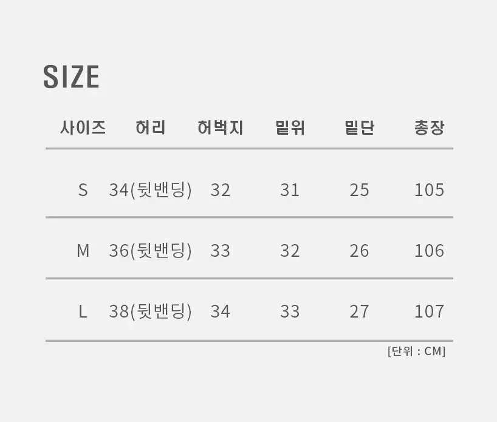This screenshot has width=497, height=422.
Task: Click waist value 38(뒷밴딩)
Action: pos(151,311)
